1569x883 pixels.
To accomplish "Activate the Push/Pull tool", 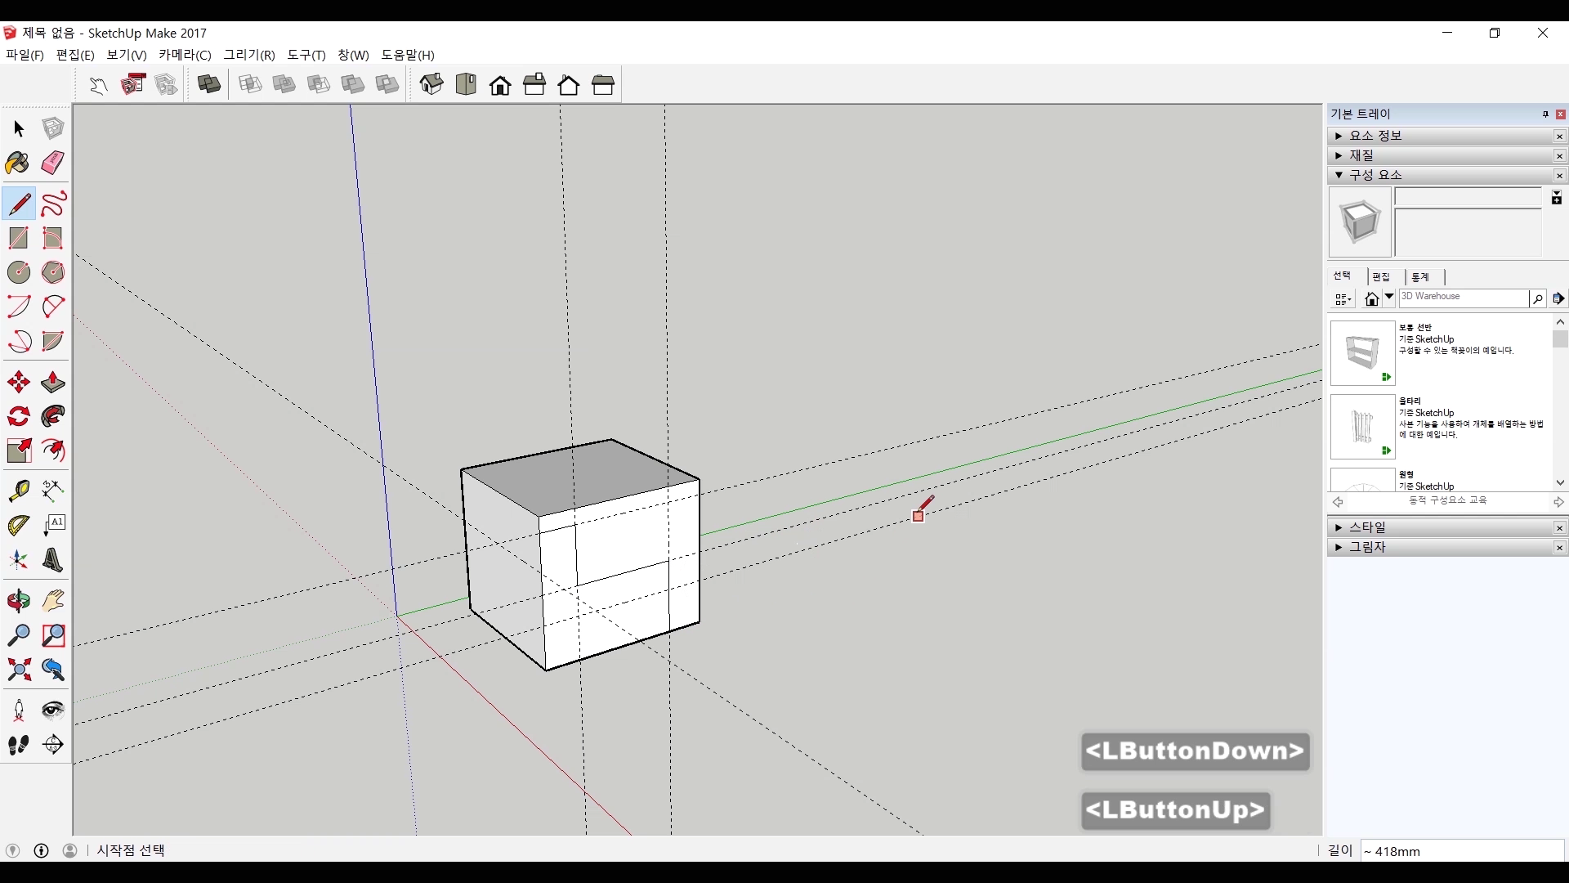I will click(52, 383).
